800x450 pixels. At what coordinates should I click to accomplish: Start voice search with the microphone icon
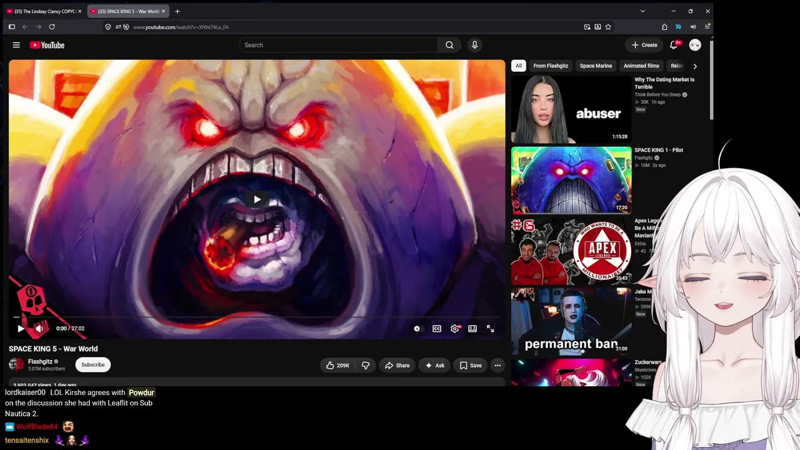tap(474, 45)
